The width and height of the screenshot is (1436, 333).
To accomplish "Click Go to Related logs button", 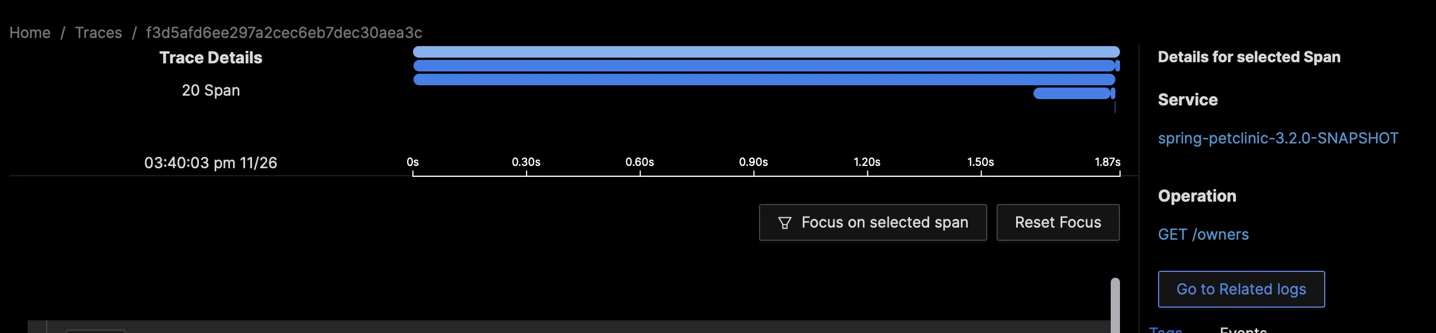I will 1241,289.
